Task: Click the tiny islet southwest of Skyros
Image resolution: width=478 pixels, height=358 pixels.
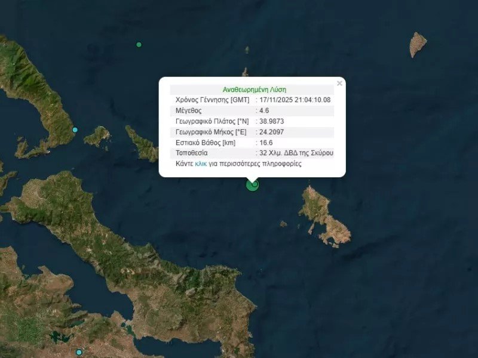Action: [x=283, y=224]
